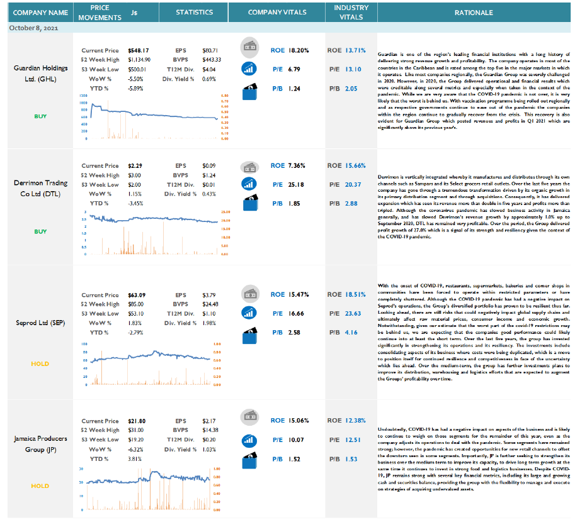Open the Guardian Holdings price chart
587x532 pixels.
(154, 116)
